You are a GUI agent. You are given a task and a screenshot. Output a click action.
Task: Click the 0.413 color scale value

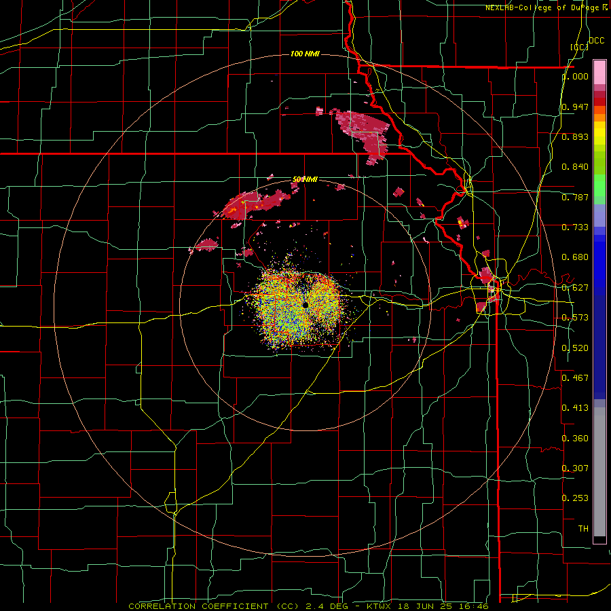(x=575, y=408)
